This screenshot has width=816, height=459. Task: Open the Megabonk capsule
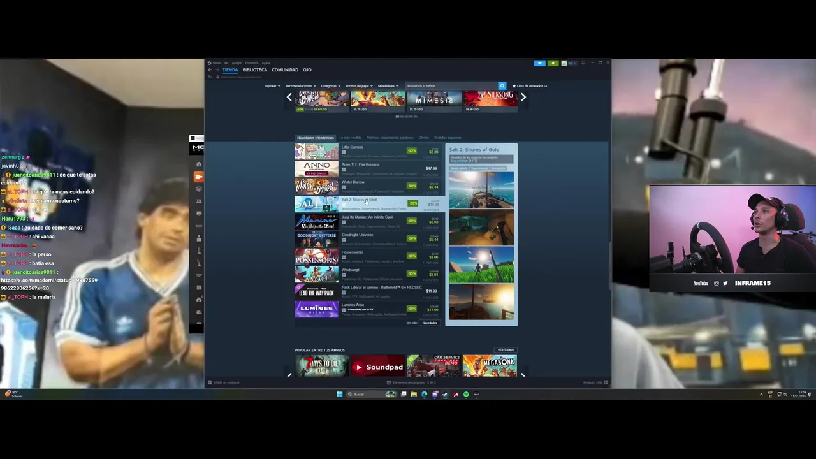coord(490,367)
